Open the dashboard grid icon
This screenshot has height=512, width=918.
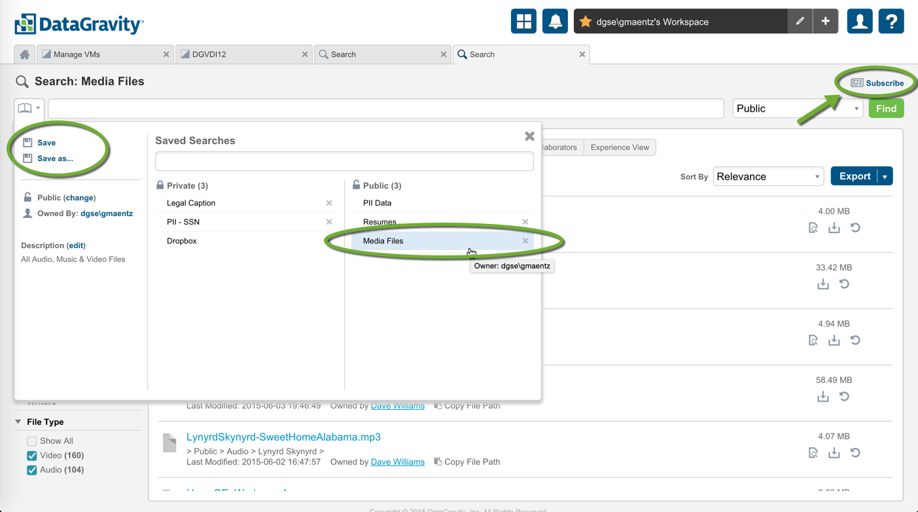point(523,21)
